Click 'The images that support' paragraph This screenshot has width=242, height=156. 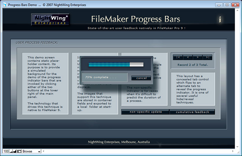pos(95,102)
